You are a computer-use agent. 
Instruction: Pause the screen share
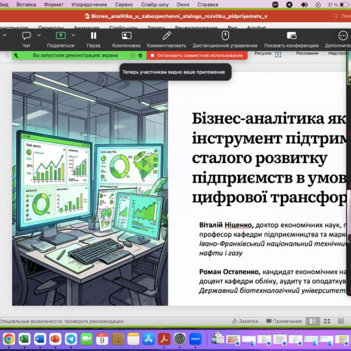click(x=94, y=35)
